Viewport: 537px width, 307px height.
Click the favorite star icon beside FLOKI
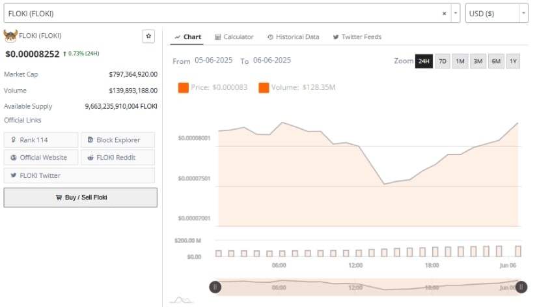click(148, 37)
